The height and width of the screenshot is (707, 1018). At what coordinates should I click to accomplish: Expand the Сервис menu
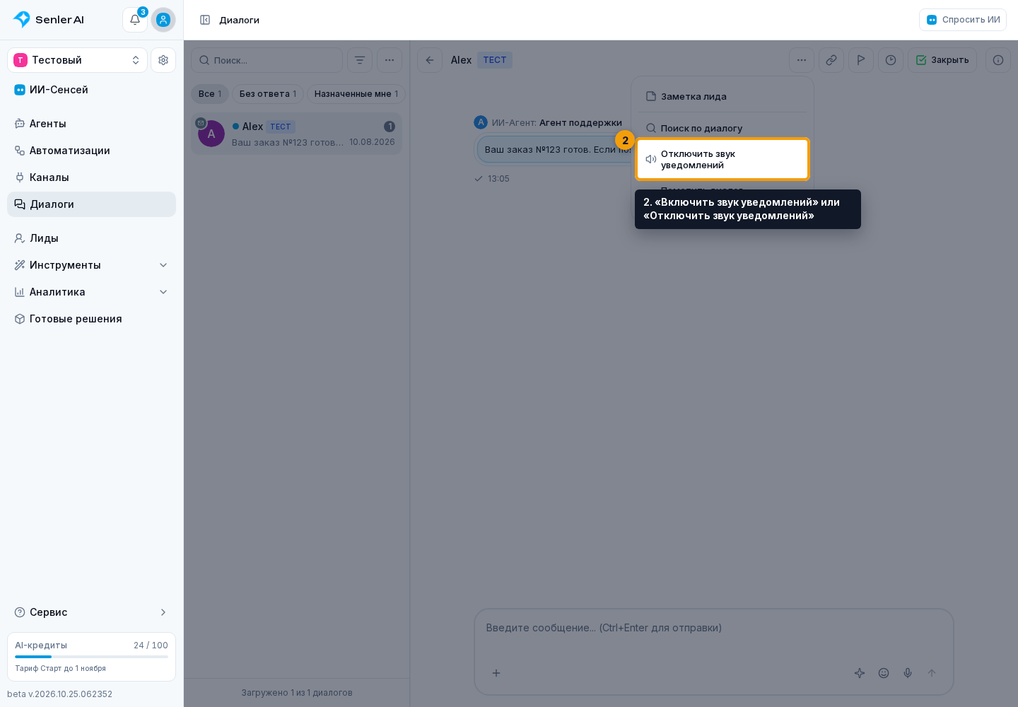(92, 612)
